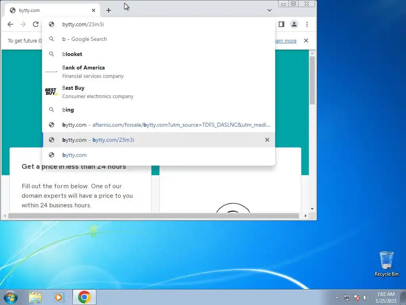Open the tab search dropdown chevron
Image resolution: width=406 pixels, height=305 pixels.
270,10
